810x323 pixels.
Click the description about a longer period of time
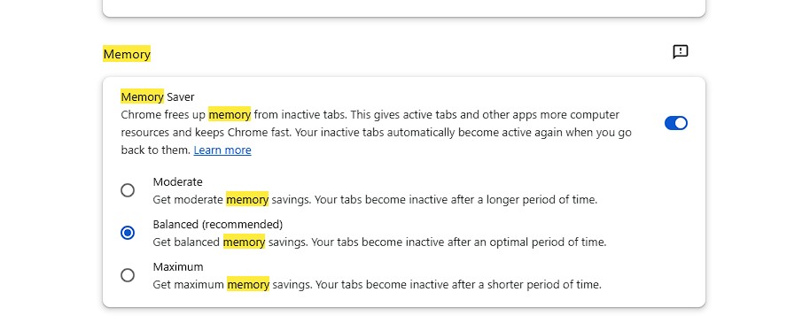375,200
